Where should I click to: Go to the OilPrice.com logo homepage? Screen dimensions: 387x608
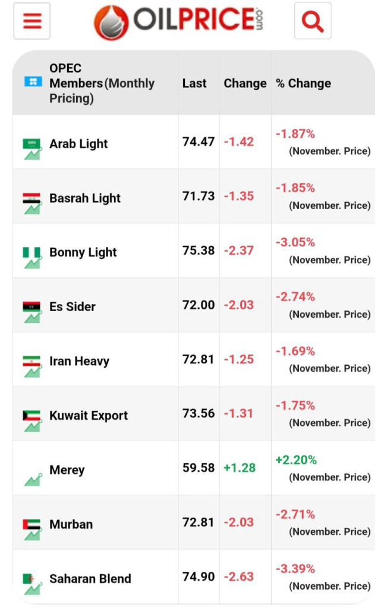point(178,22)
